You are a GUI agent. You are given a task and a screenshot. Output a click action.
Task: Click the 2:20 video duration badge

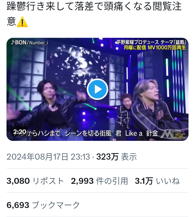click(20, 132)
